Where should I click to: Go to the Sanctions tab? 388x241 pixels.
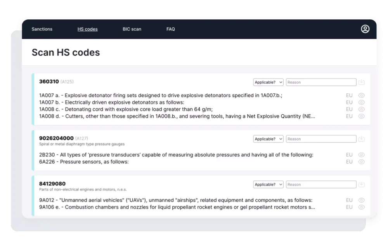pos(42,29)
